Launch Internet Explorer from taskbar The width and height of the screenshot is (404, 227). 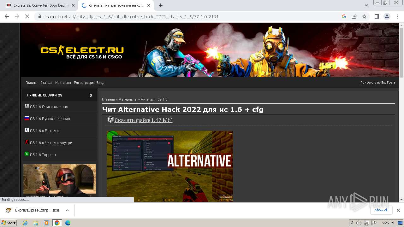(25, 223)
